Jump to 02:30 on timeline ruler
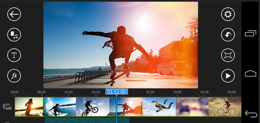The width and height of the screenshot is (260, 123). pyautogui.click(x=150, y=92)
